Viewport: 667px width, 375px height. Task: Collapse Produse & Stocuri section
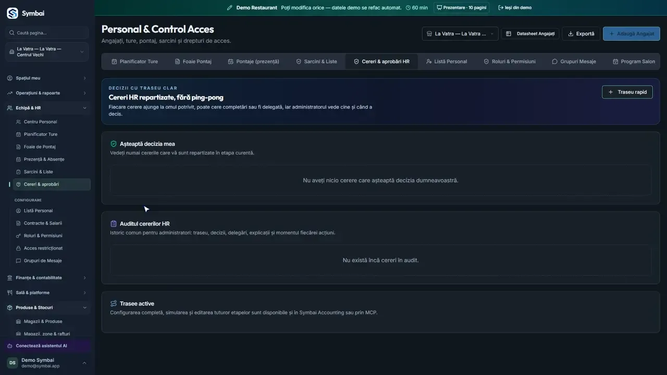47,308
